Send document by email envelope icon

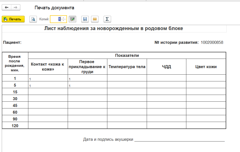pos(95,19)
